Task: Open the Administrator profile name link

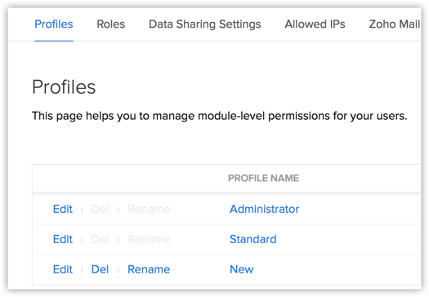Action: [264, 209]
